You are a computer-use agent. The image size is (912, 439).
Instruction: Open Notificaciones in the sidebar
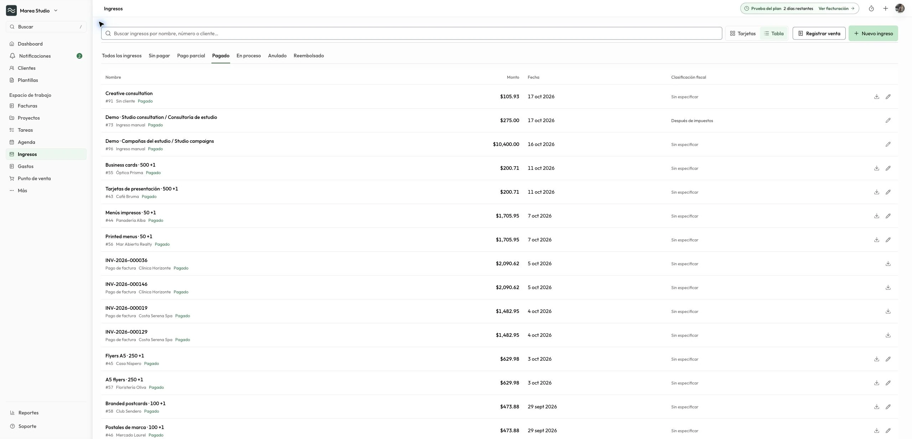tap(46, 56)
